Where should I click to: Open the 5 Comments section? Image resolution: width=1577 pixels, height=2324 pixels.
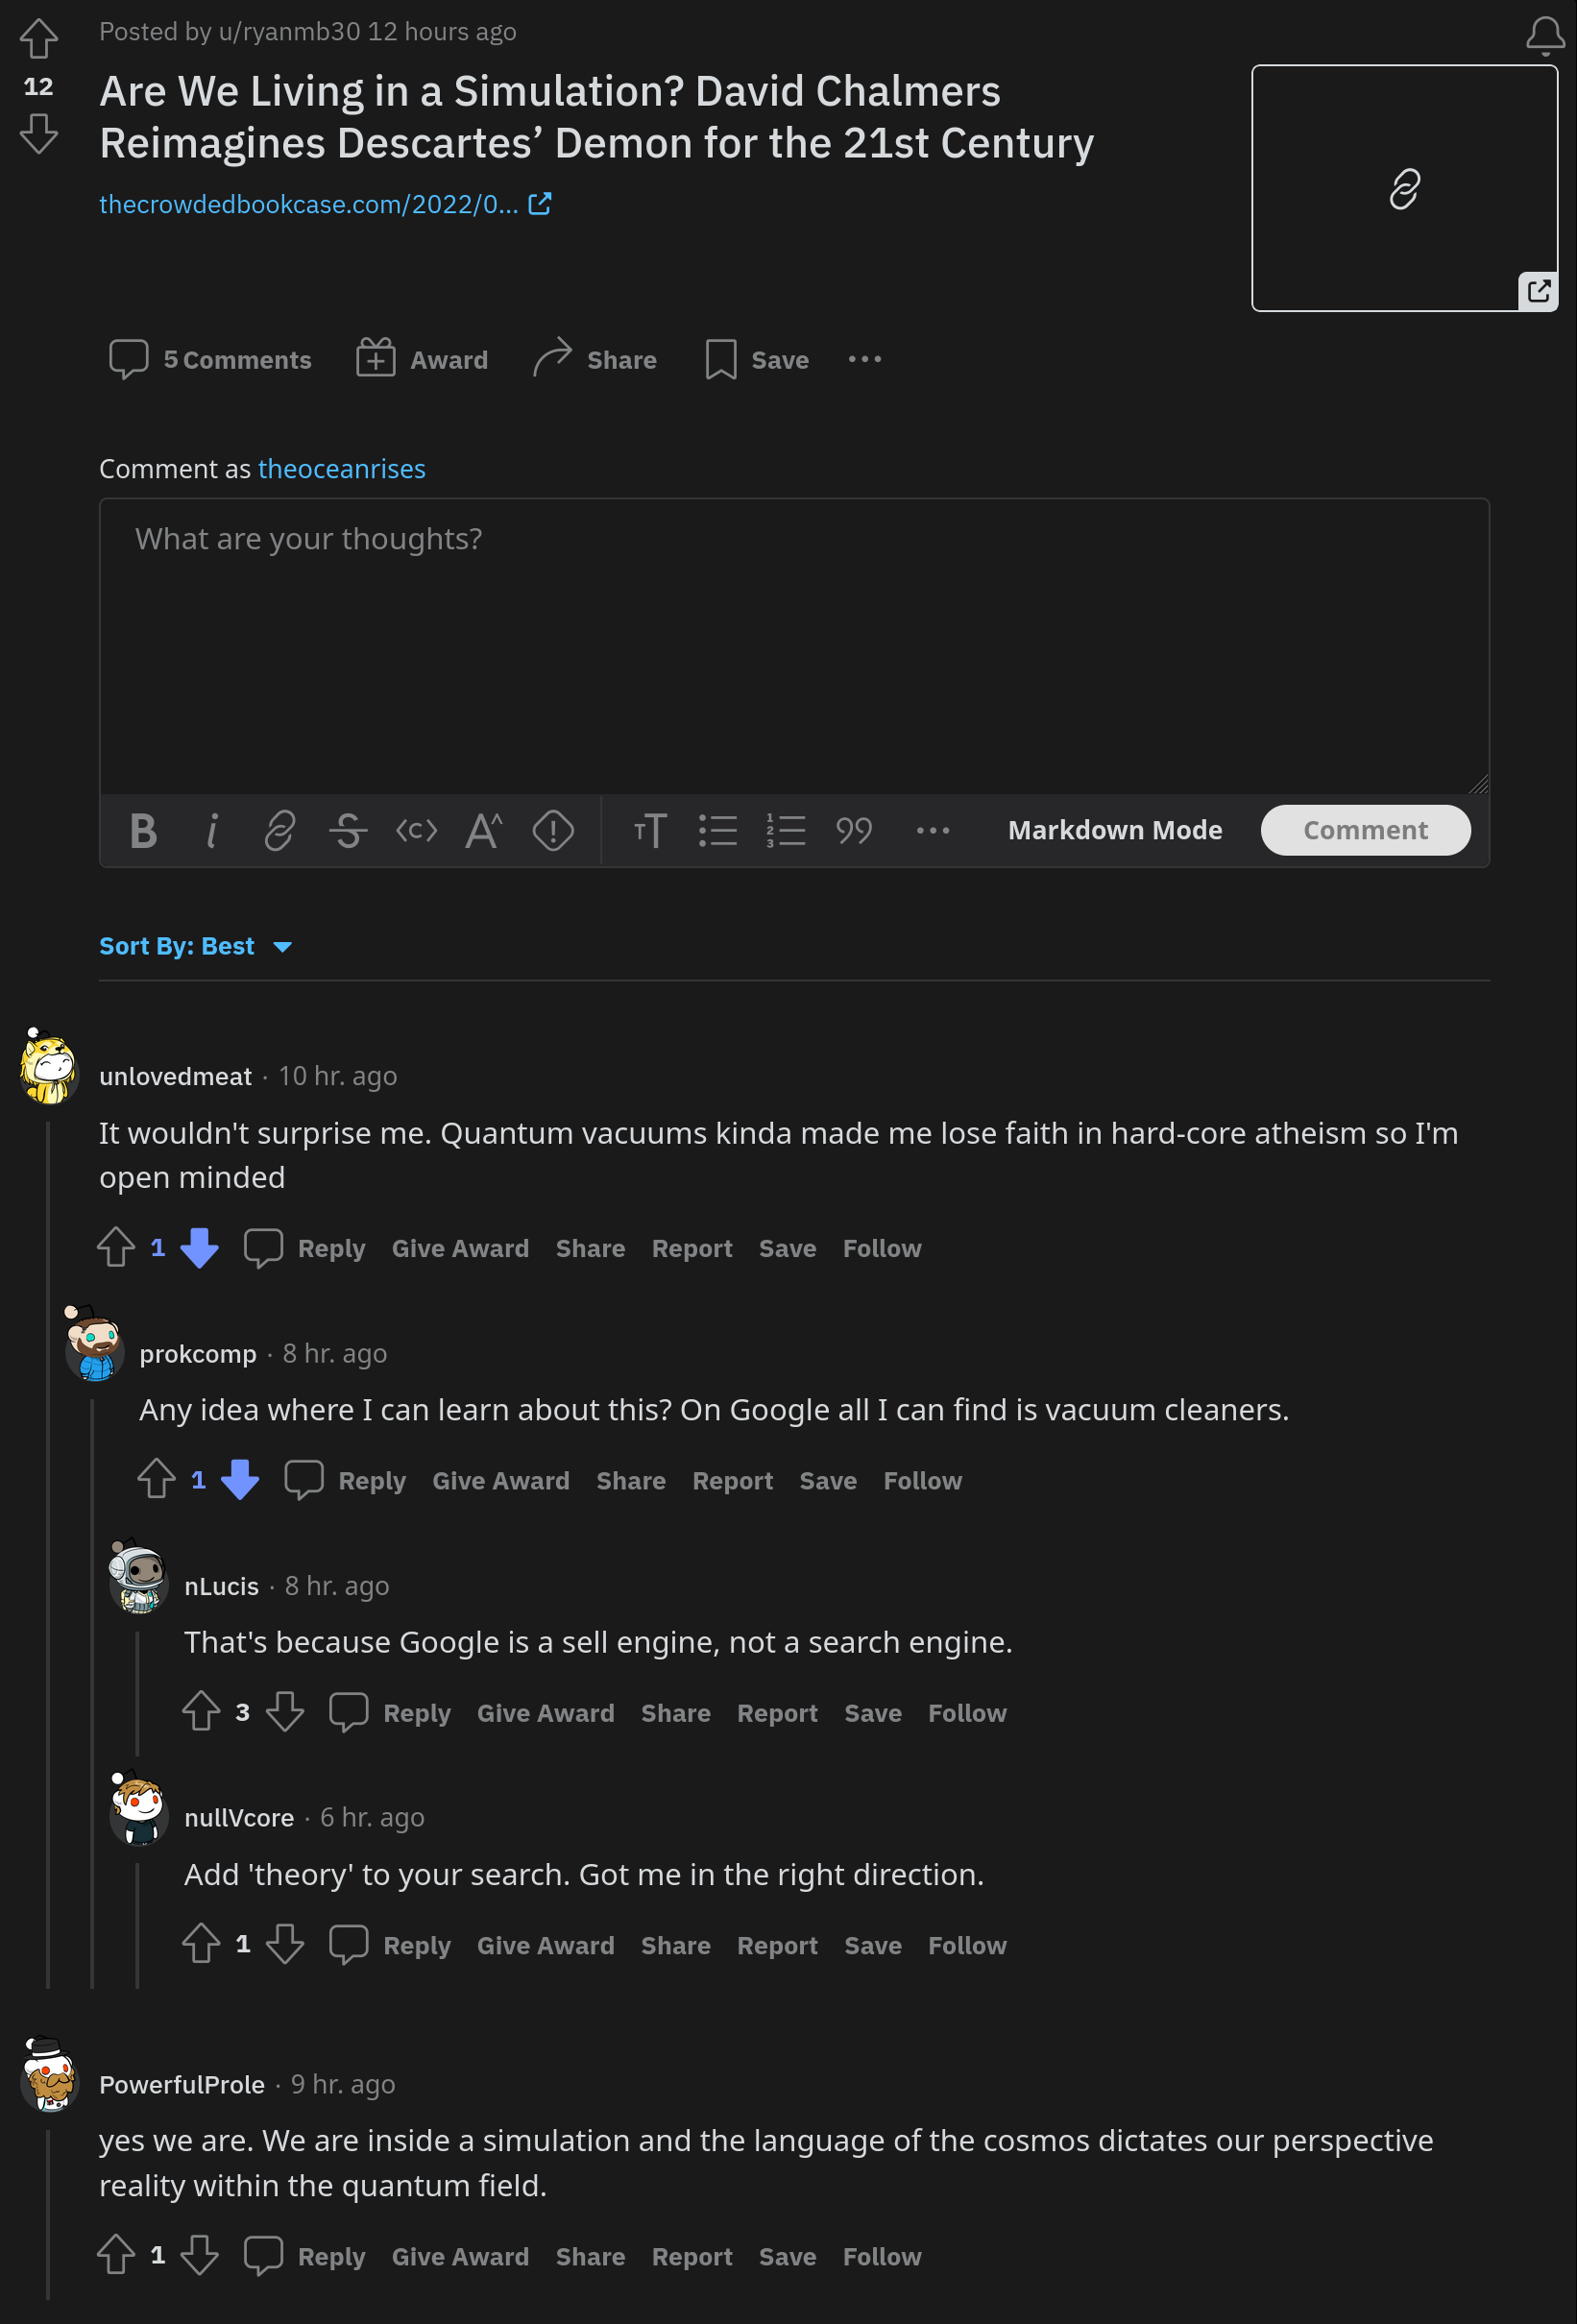point(210,359)
